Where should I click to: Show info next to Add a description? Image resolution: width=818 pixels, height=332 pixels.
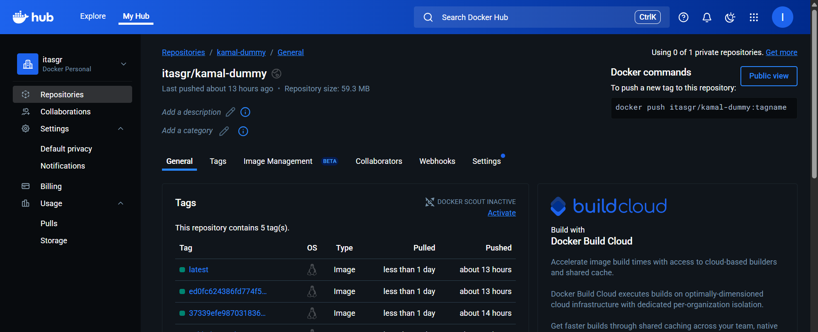coord(245,112)
